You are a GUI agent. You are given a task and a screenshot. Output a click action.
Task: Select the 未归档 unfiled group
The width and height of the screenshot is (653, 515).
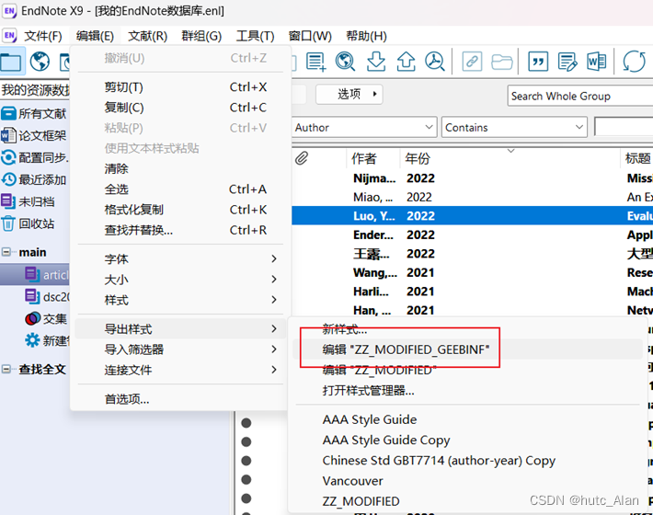tap(29, 201)
